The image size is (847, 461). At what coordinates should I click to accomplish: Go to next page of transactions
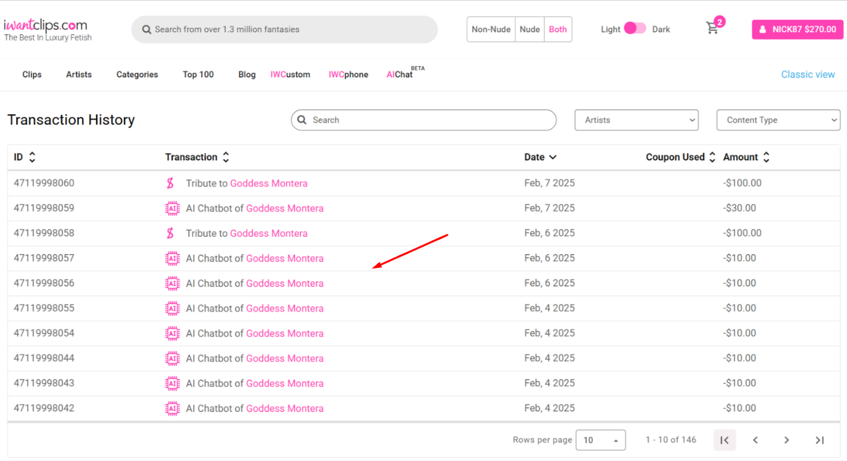pos(787,440)
